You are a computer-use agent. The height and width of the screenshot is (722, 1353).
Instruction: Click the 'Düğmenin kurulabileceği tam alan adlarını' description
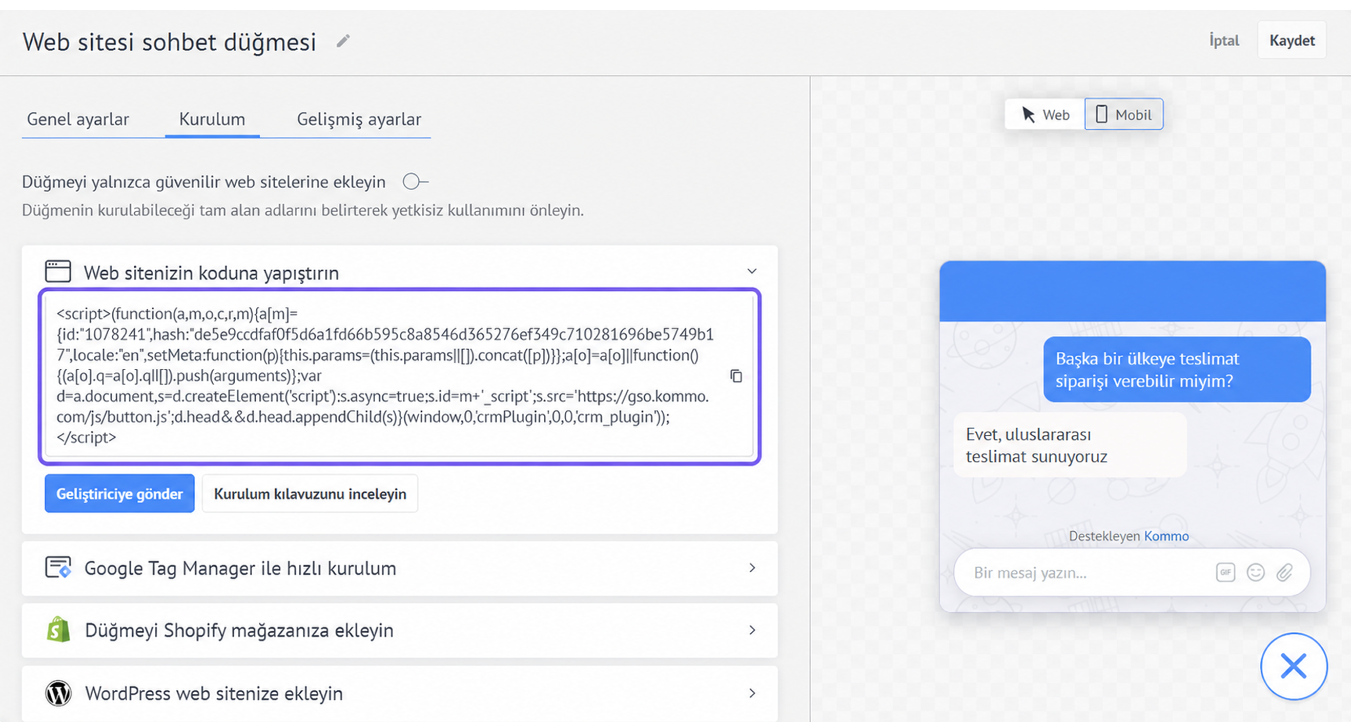[x=302, y=210]
